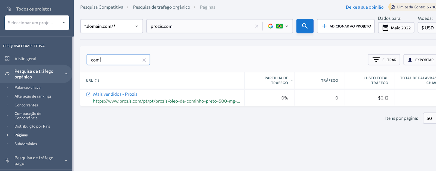The image size is (436, 171).
Task: Click Deixe a sua opinião link
Action: [365, 7]
